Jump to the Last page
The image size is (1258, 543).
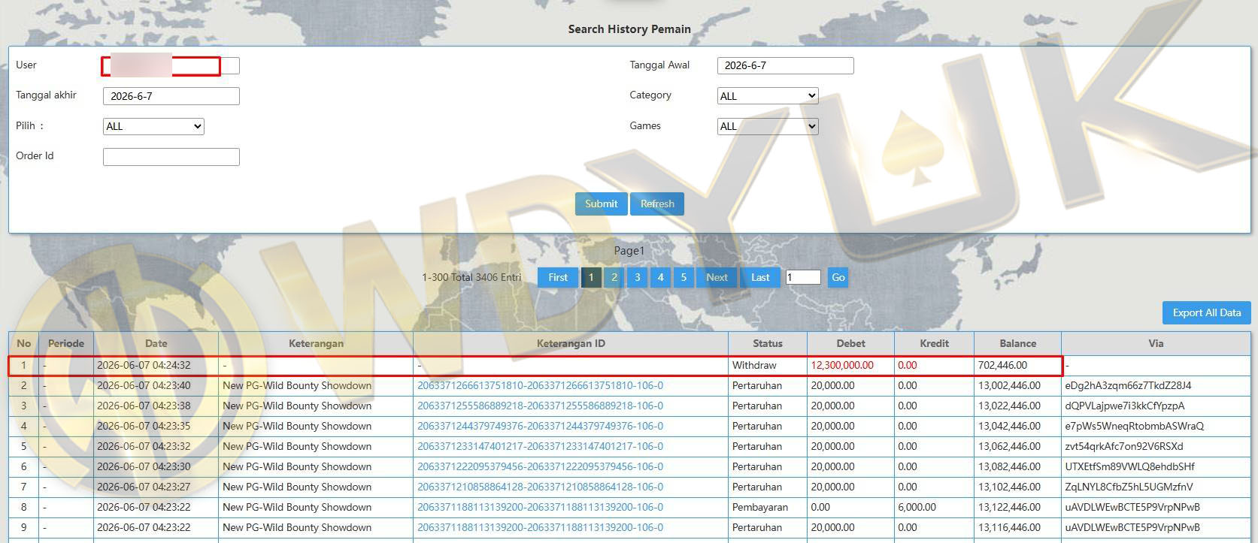(x=760, y=277)
